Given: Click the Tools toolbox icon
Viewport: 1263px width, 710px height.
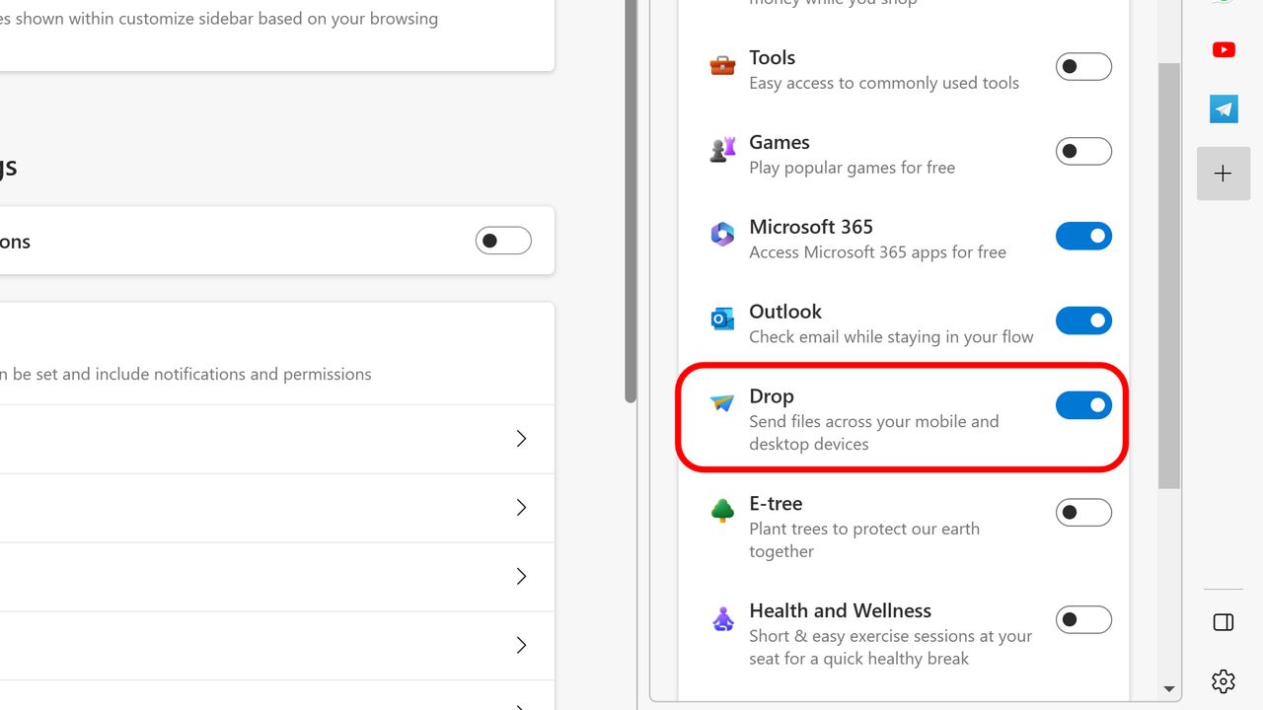Looking at the screenshot, I should [722, 66].
